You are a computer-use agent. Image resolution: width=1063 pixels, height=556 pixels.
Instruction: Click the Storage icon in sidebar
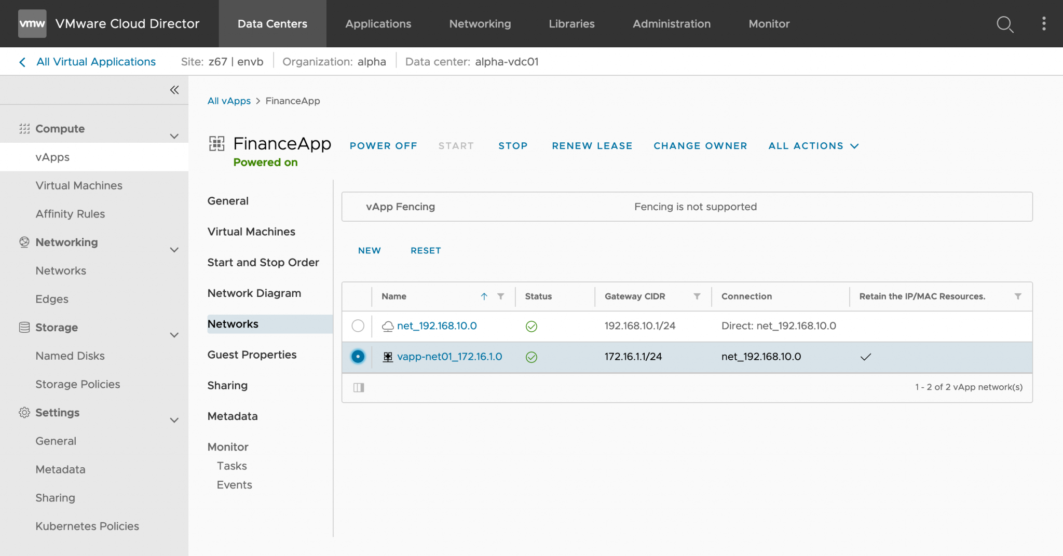(x=24, y=327)
